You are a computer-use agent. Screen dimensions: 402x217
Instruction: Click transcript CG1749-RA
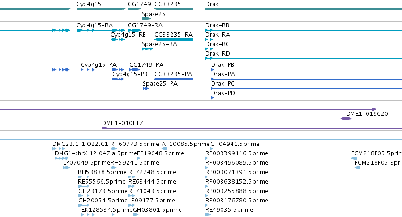134,30
